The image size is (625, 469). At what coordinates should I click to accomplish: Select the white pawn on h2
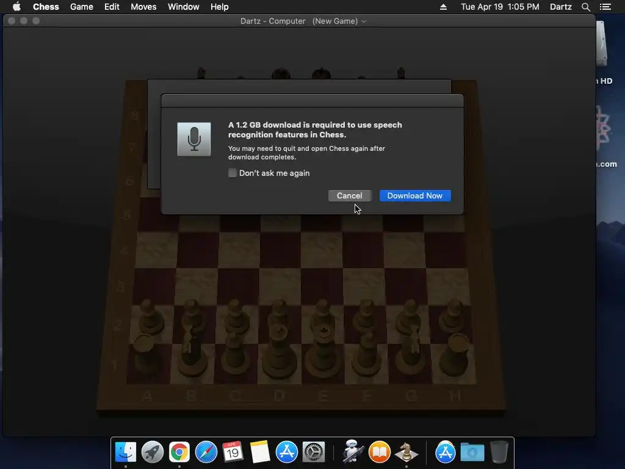pyautogui.click(x=452, y=317)
